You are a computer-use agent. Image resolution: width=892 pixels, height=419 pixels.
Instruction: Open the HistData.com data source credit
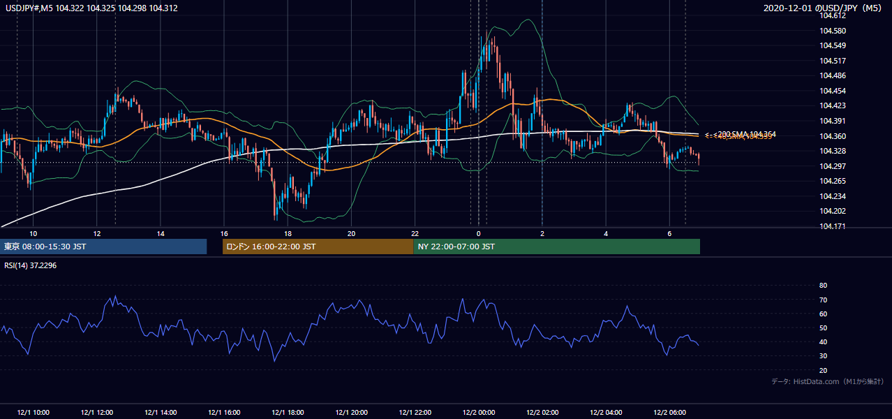coord(827,381)
